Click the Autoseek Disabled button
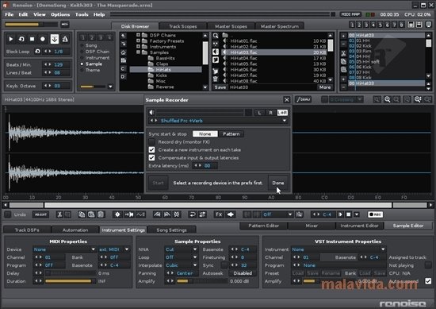This screenshot has width=436, height=309. pos(243,273)
